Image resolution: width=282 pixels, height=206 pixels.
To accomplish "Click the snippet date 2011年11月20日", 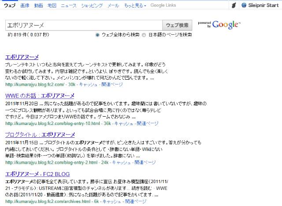I will (22, 103).
